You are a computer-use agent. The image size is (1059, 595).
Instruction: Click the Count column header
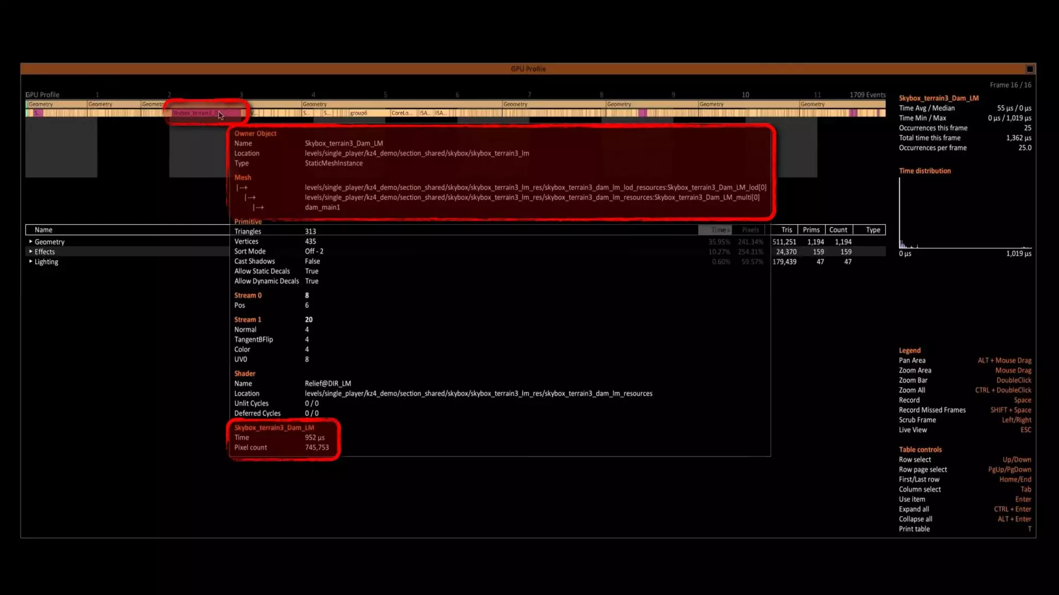click(838, 230)
